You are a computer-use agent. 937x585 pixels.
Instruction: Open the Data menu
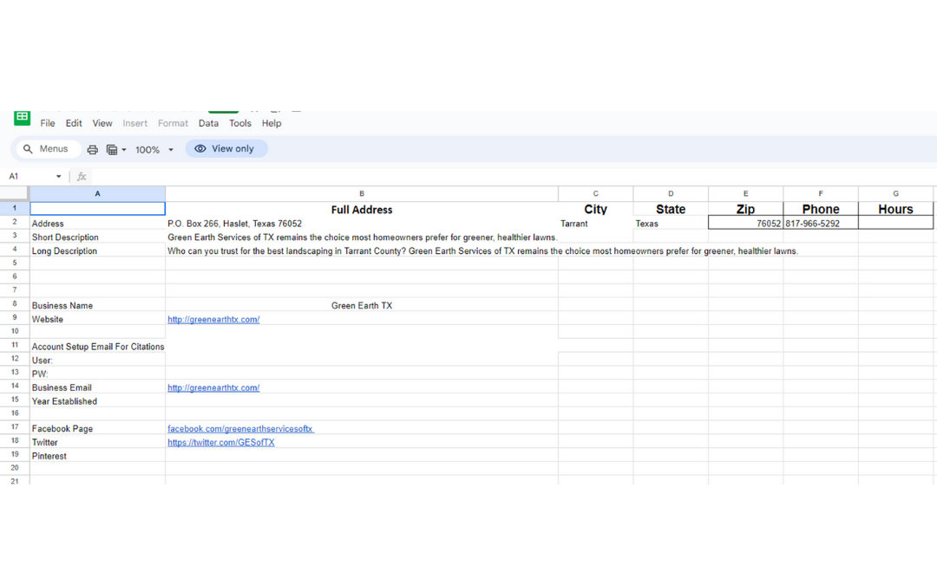point(208,123)
